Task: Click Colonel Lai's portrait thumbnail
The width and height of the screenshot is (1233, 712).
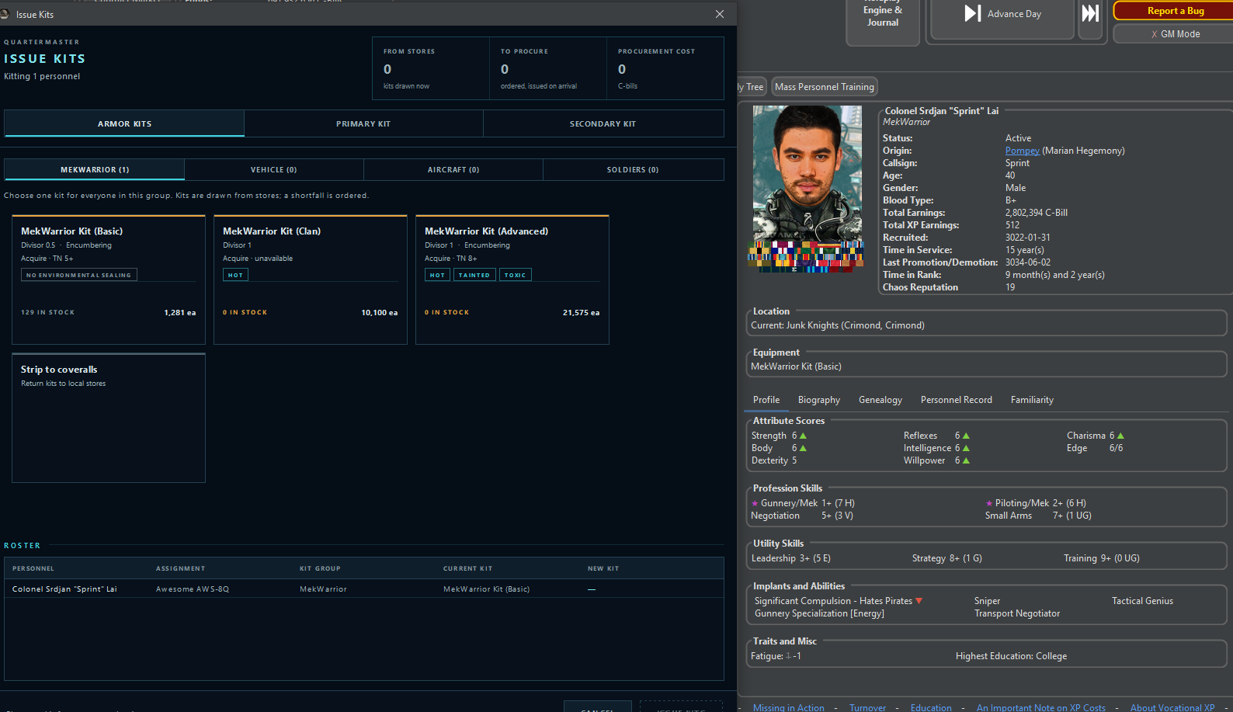Action: click(808, 189)
